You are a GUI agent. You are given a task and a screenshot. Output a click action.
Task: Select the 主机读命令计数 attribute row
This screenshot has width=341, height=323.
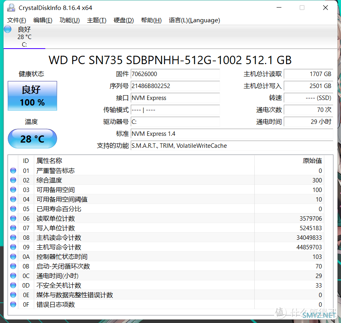[166, 237]
